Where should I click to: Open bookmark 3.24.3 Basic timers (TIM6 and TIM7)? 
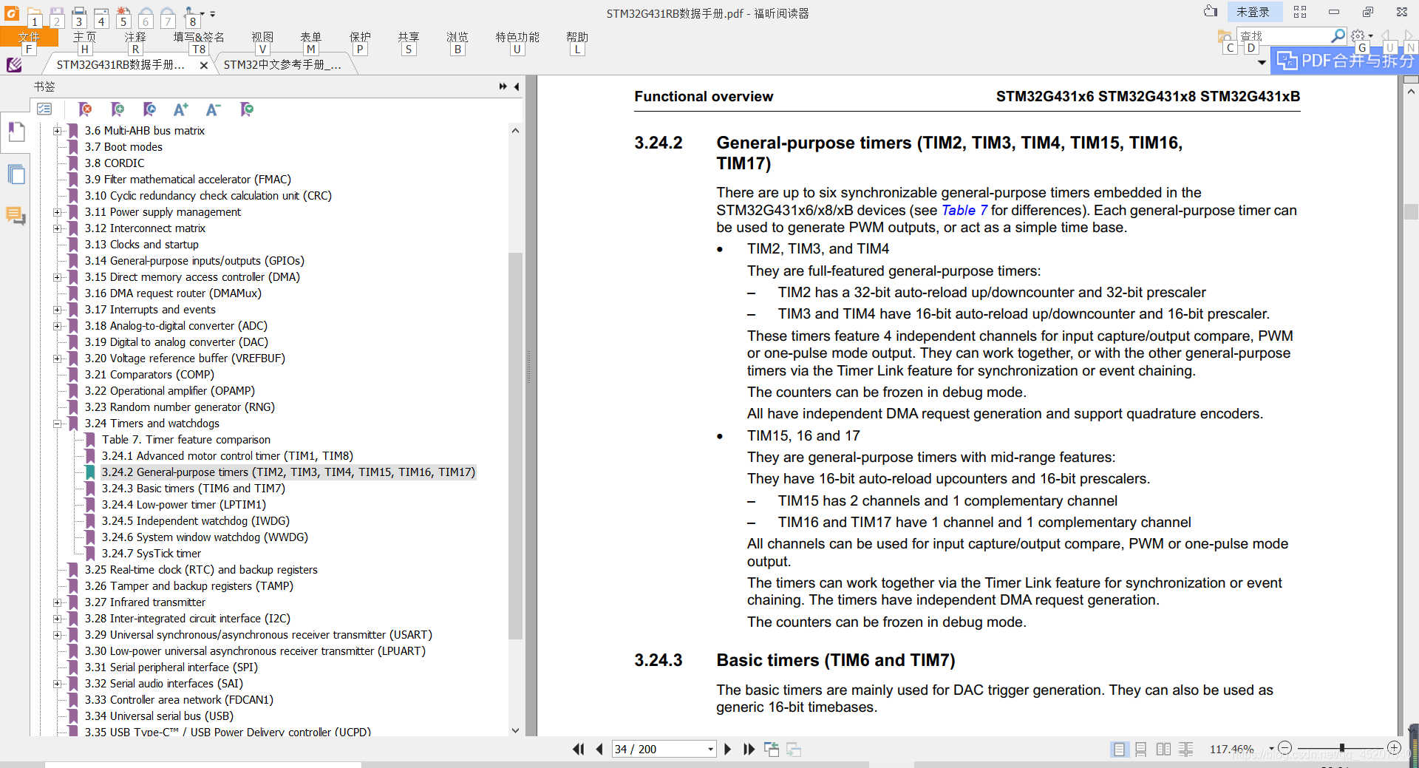(193, 489)
